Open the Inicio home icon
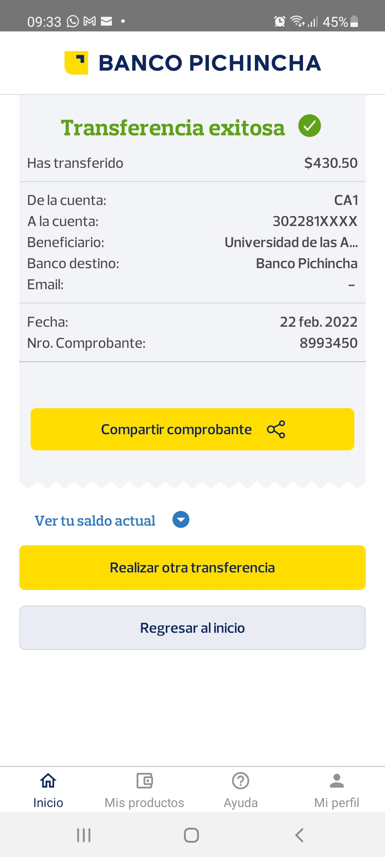This screenshot has height=857, width=385. click(48, 781)
